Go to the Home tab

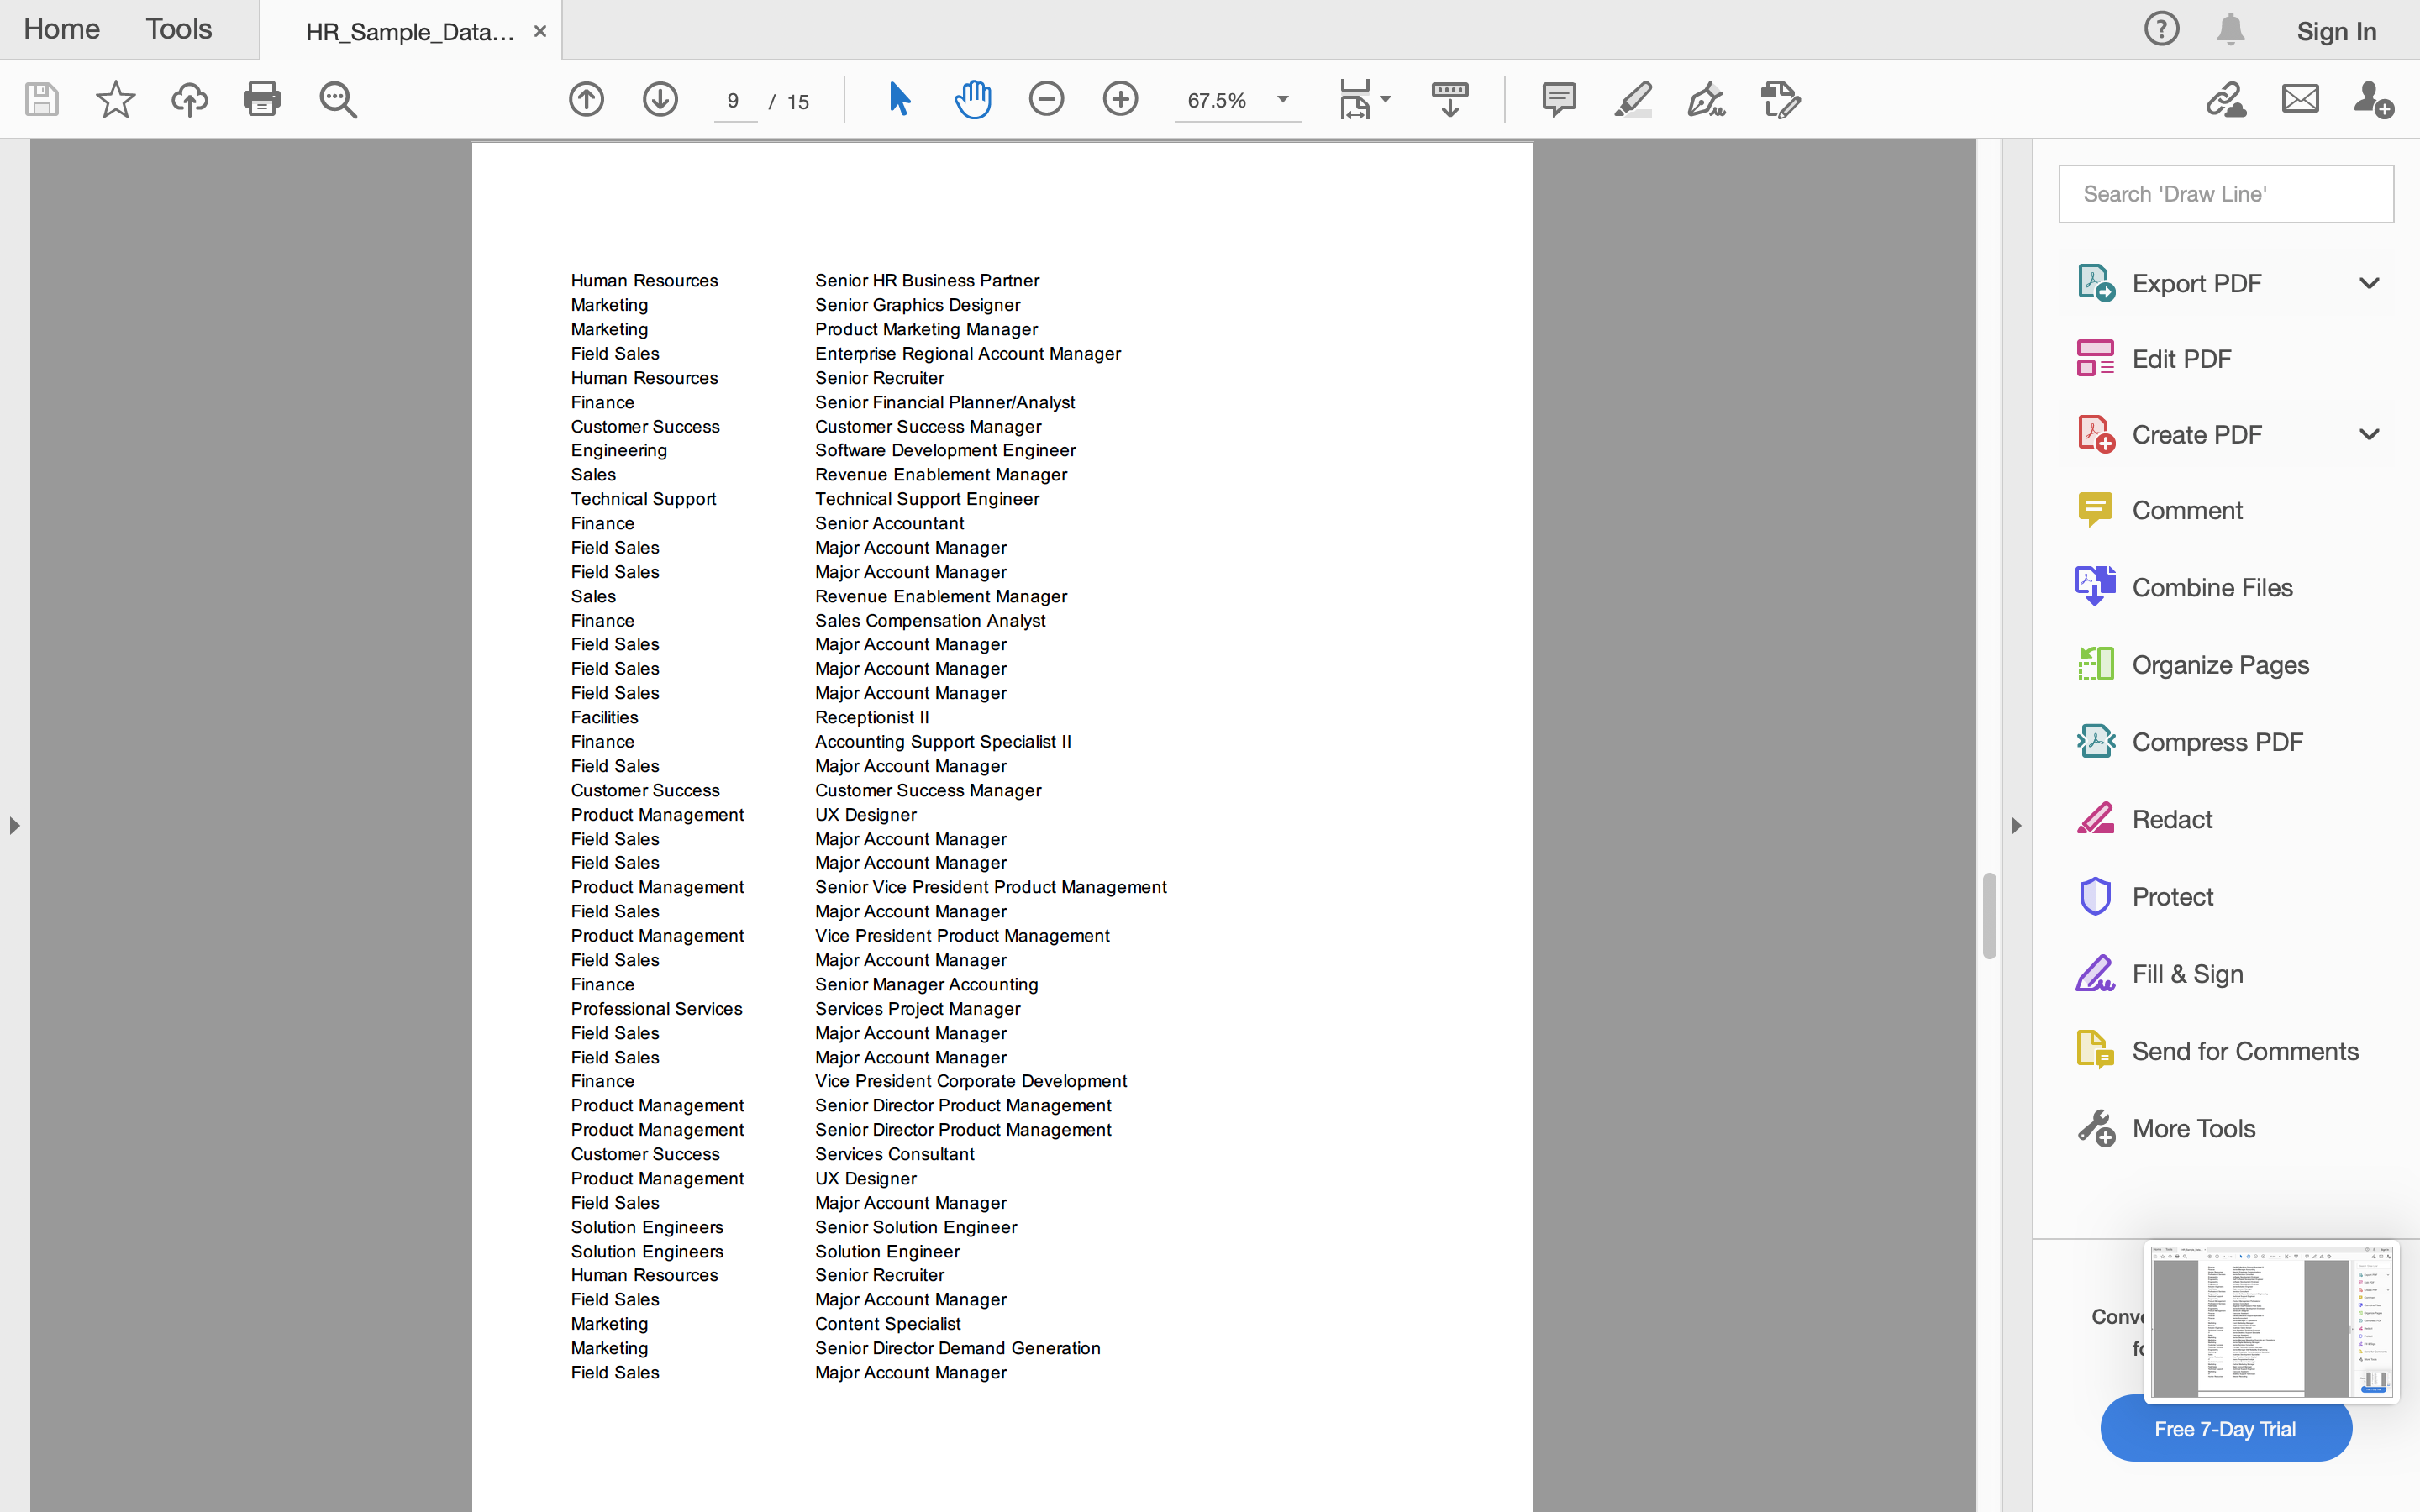(x=61, y=29)
